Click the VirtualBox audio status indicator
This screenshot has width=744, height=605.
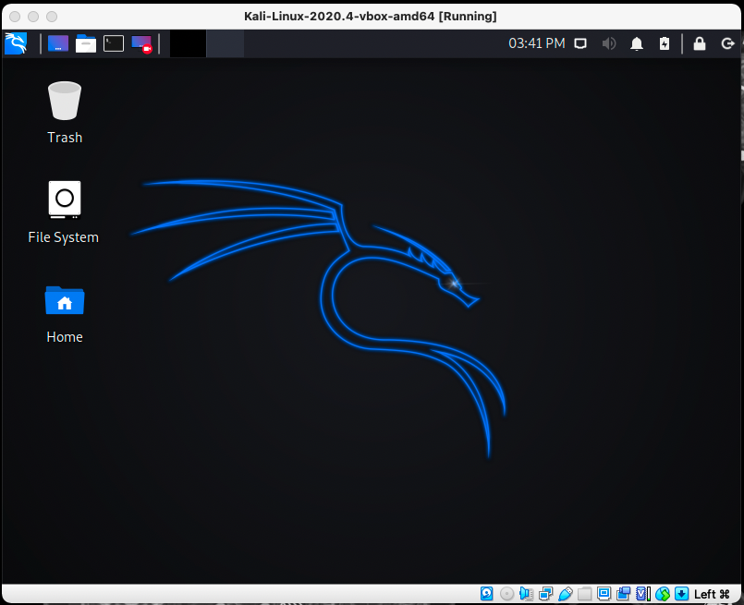526,594
